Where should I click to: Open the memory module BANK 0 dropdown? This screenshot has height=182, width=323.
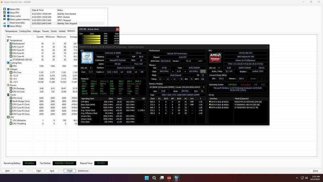click(177, 87)
